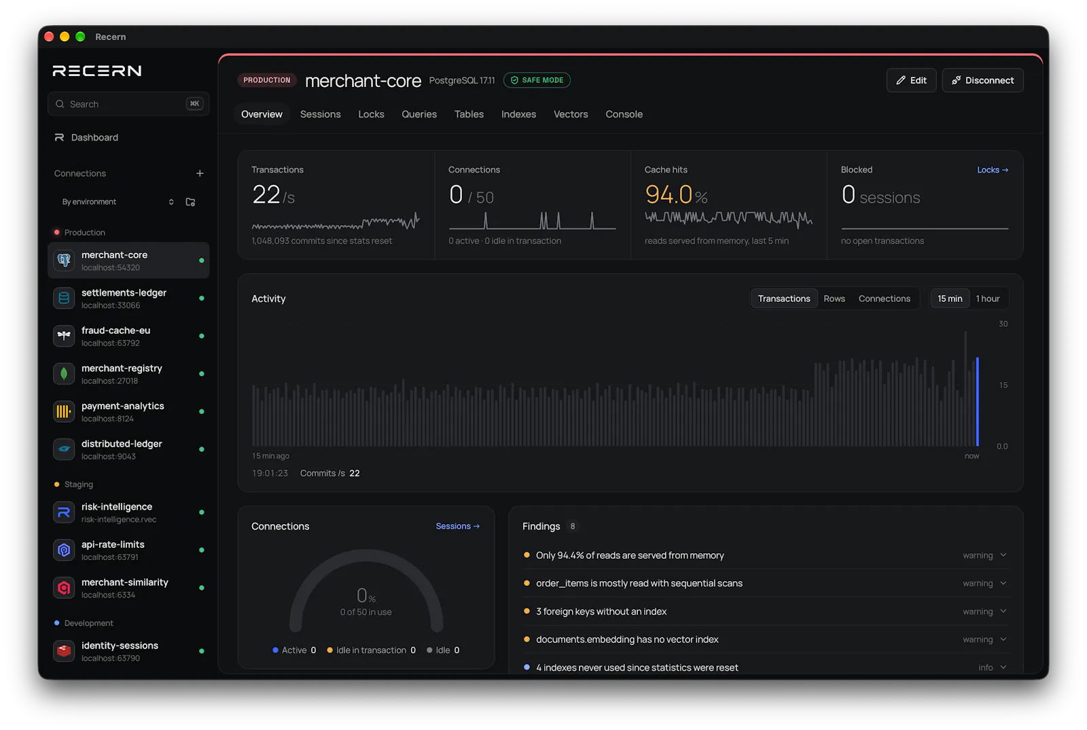Click the Dashboard logo icon in sidebar
This screenshot has width=1087, height=730.
60,137
